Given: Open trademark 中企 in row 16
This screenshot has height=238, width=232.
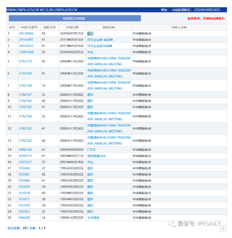Looking at the screenshot, I should click(x=90, y=162).
